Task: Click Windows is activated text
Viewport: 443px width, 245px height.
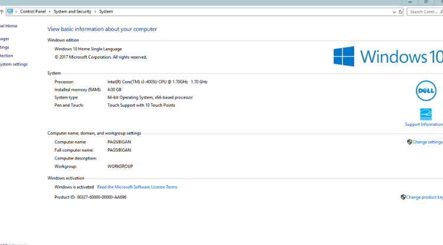Action: (74, 187)
